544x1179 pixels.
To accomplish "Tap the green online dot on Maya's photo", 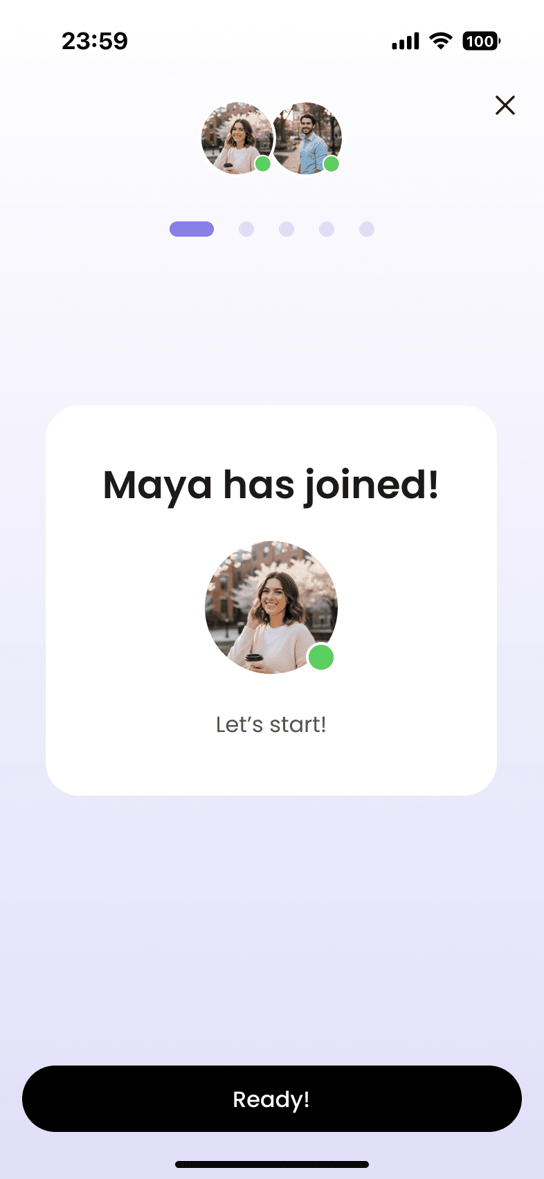I will (x=321, y=657).
